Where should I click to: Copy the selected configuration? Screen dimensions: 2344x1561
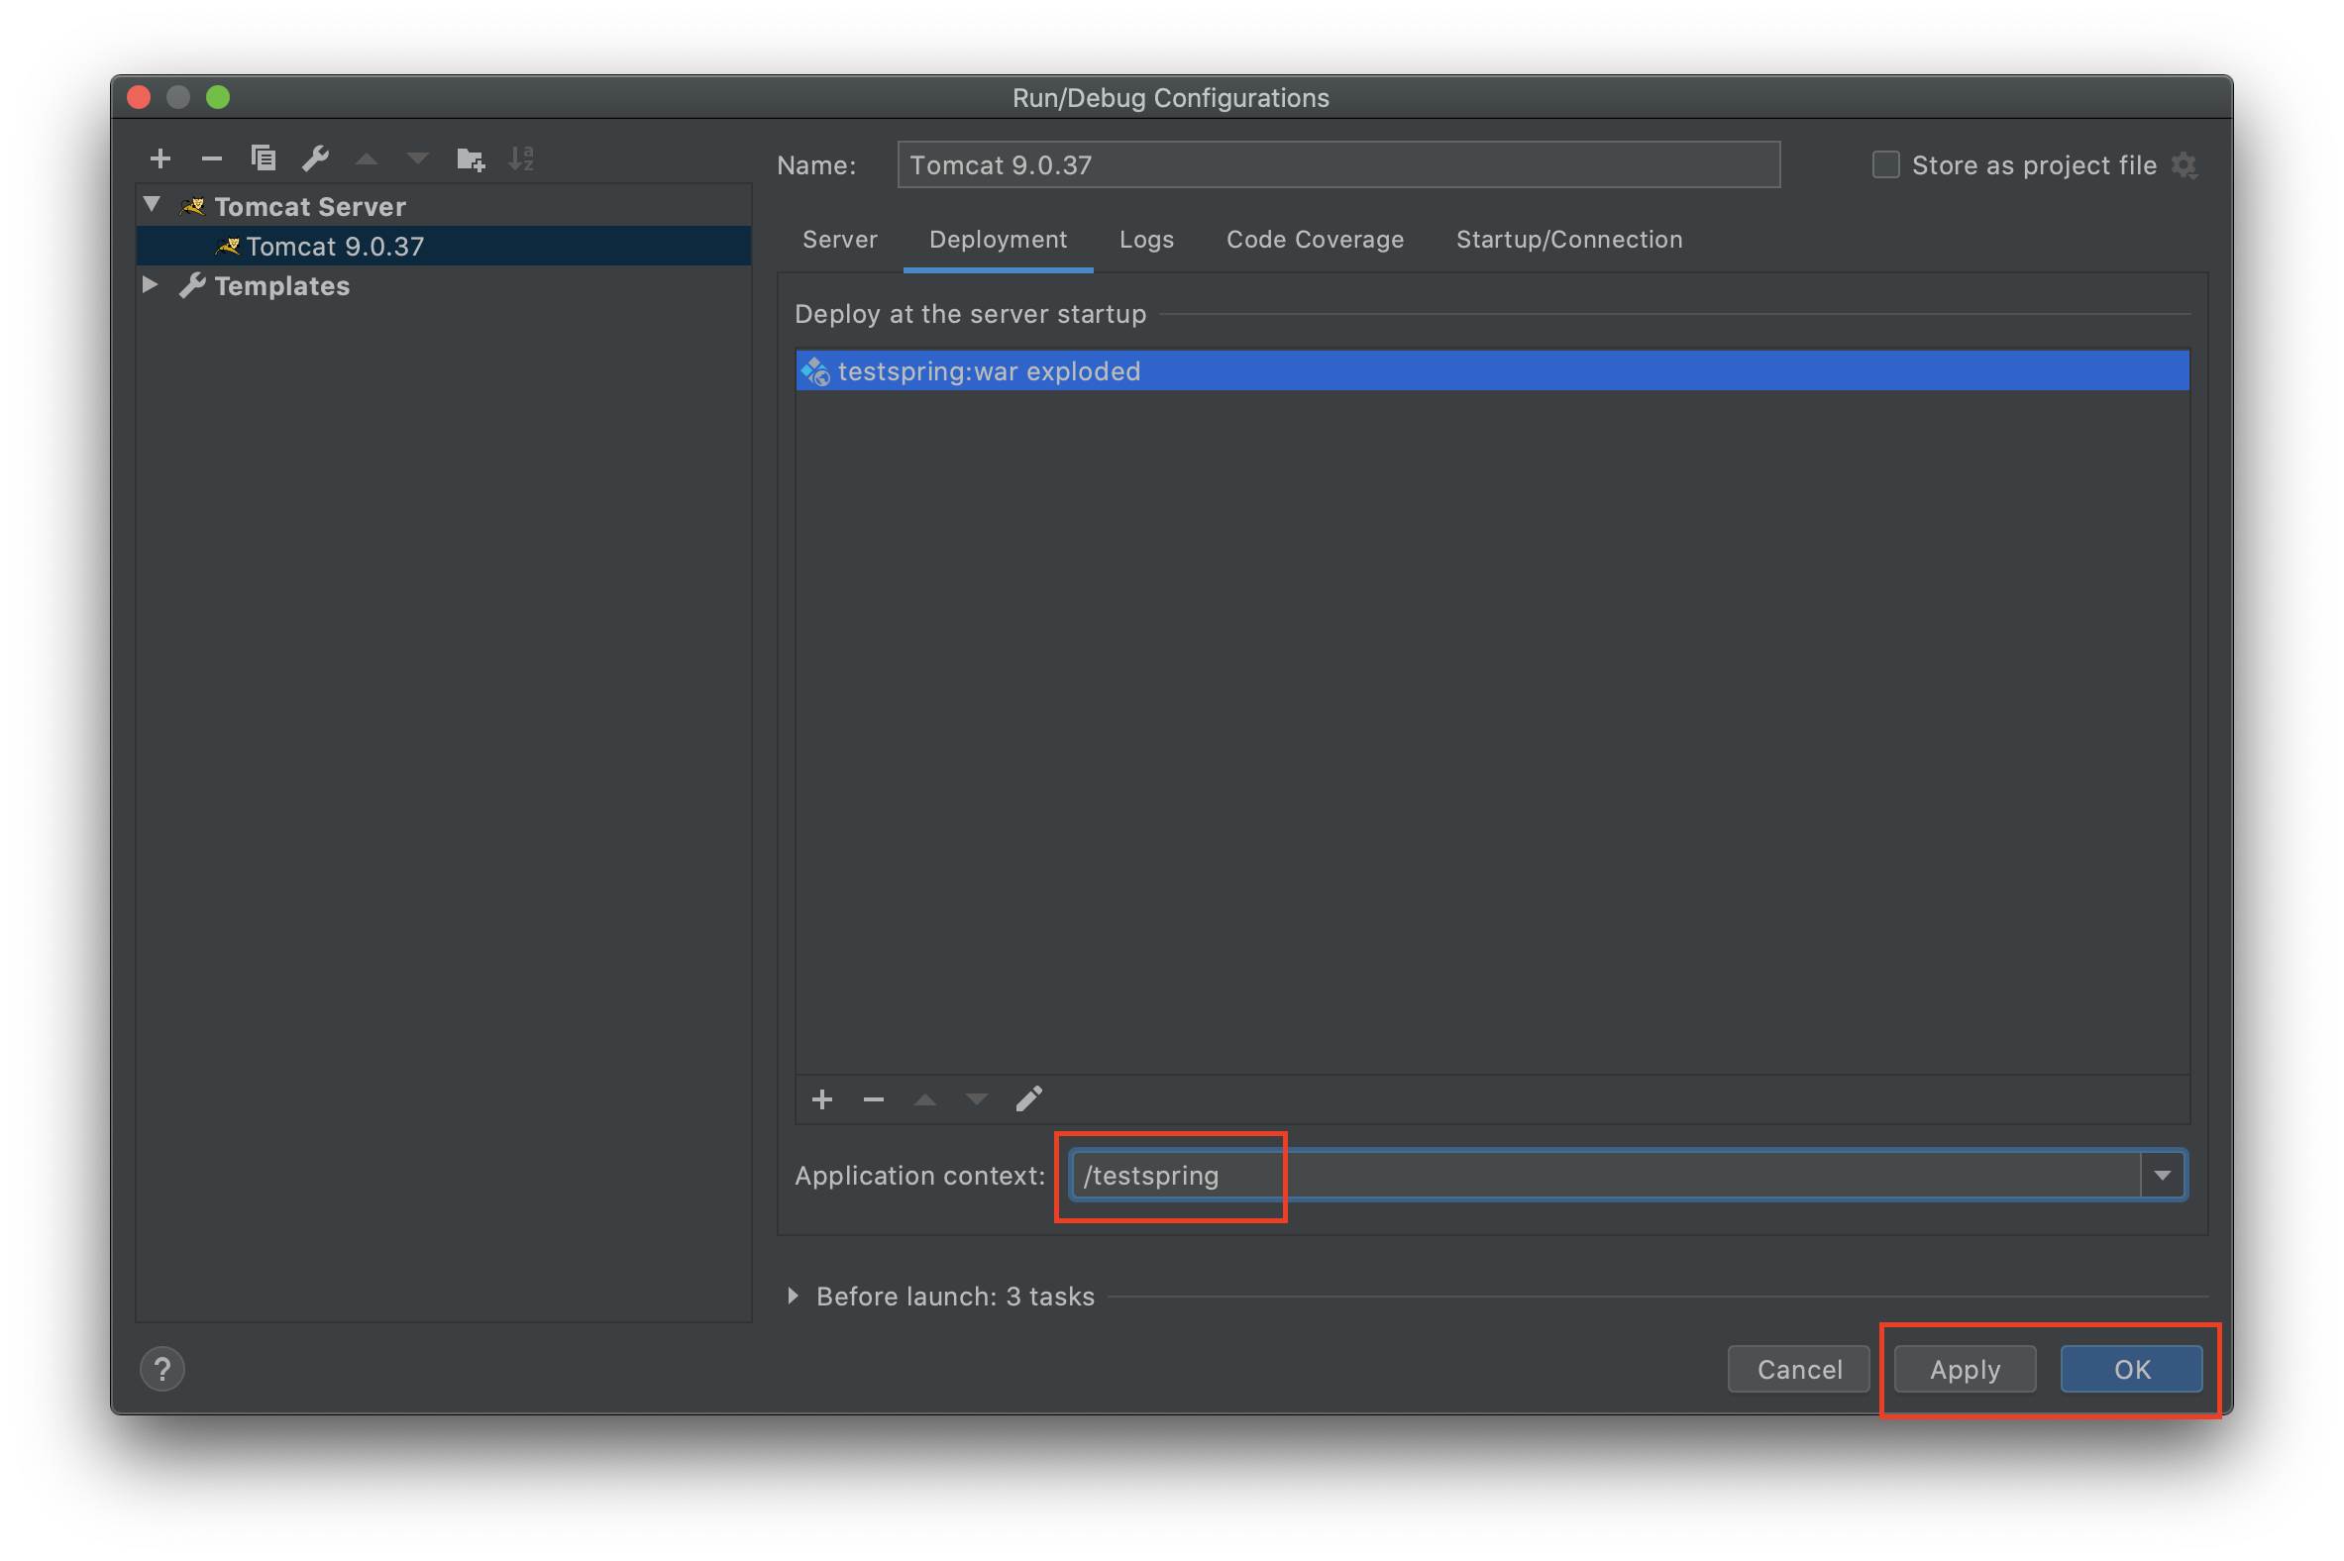263,158
